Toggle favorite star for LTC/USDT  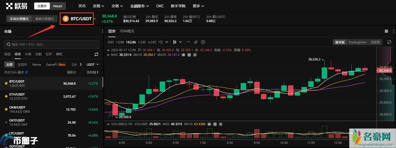click(6, 135)
